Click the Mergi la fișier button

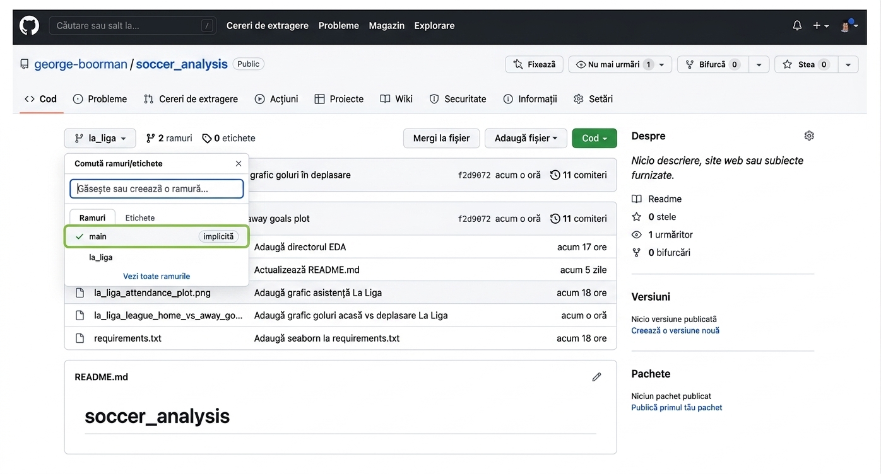[441, 138]
